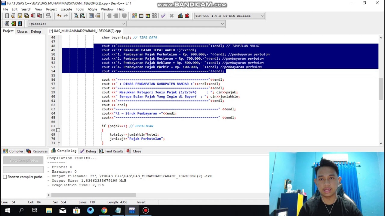385x216 pixels.
Task: Open the Search menu
Action: click(x=26, y=9)
